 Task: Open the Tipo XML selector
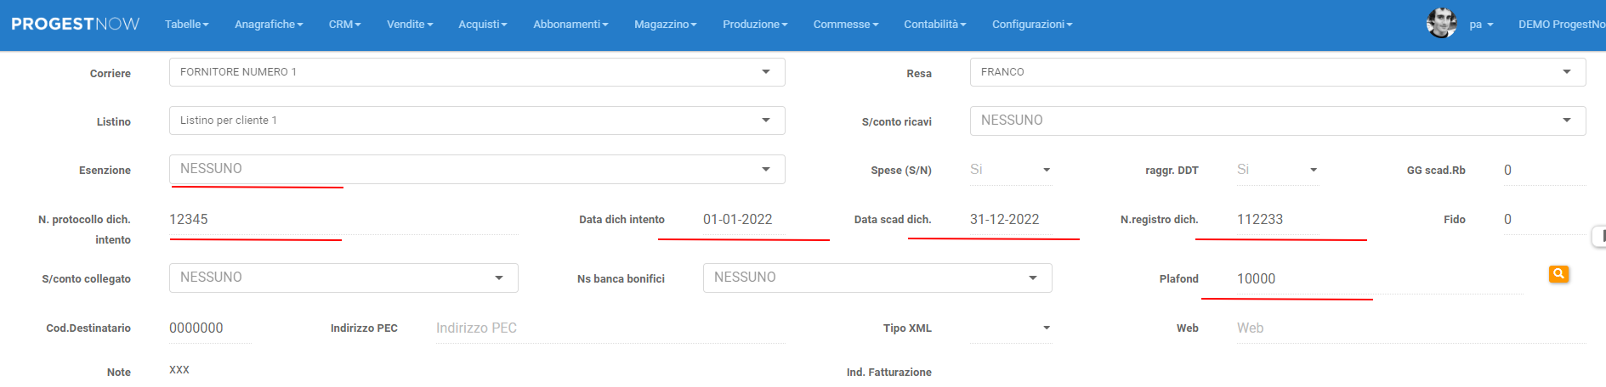coord(1010,328)
